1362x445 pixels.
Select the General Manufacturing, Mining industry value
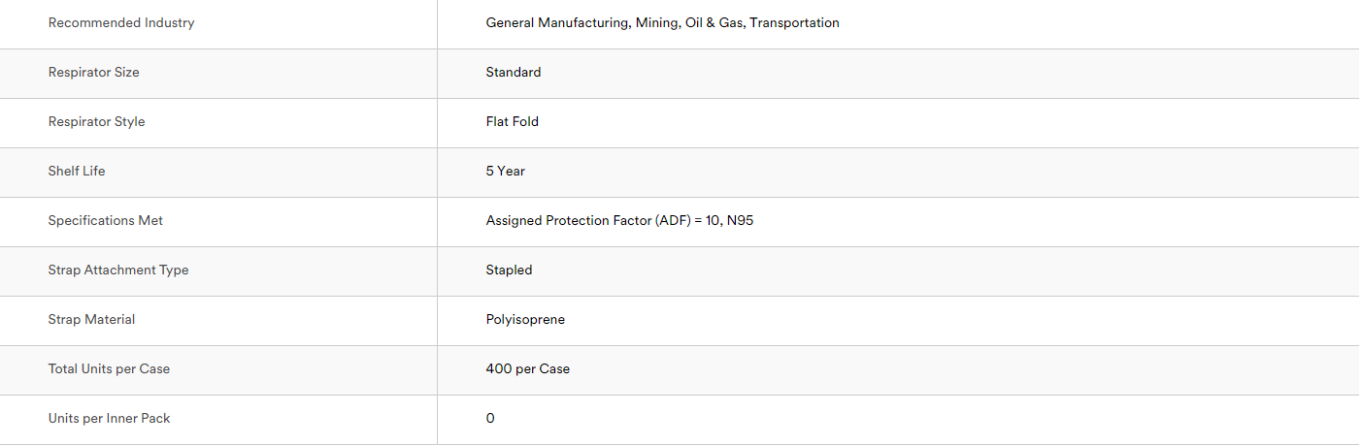(662, 22)
